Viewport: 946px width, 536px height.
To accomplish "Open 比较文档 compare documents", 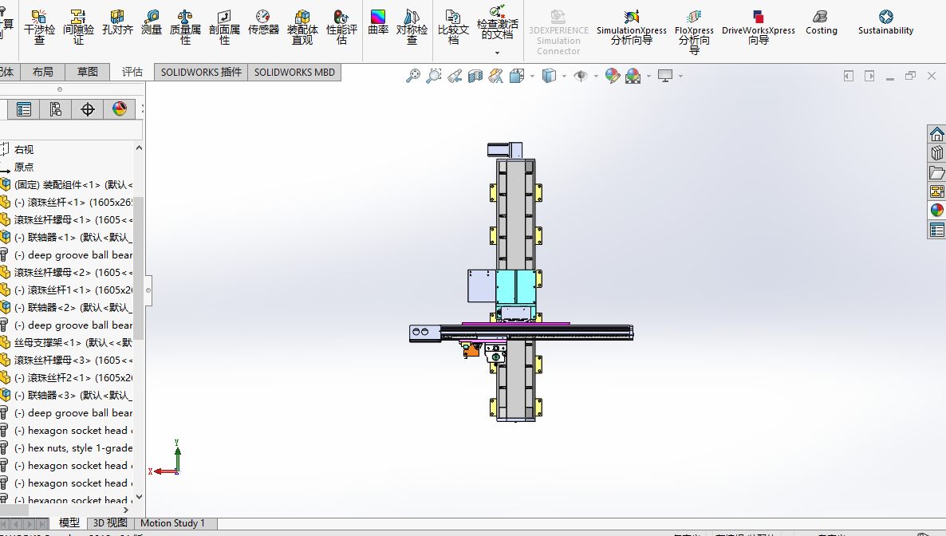I will 453,27.
